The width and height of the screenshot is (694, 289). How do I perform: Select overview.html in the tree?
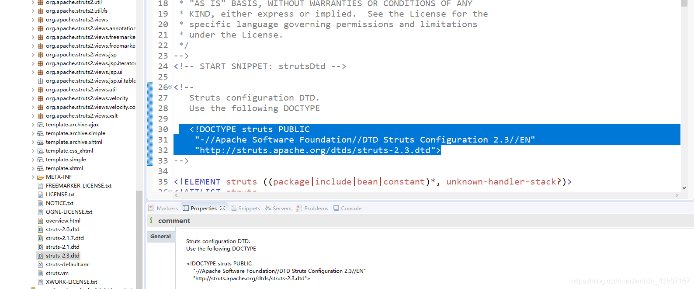pyautogui.click(x=63, y=221)
